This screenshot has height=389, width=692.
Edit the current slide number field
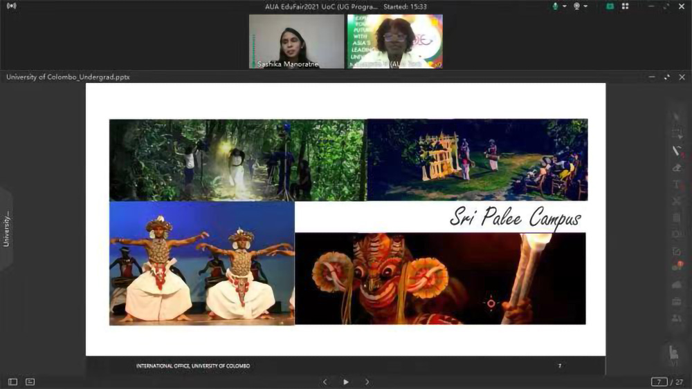click(659, 382)
